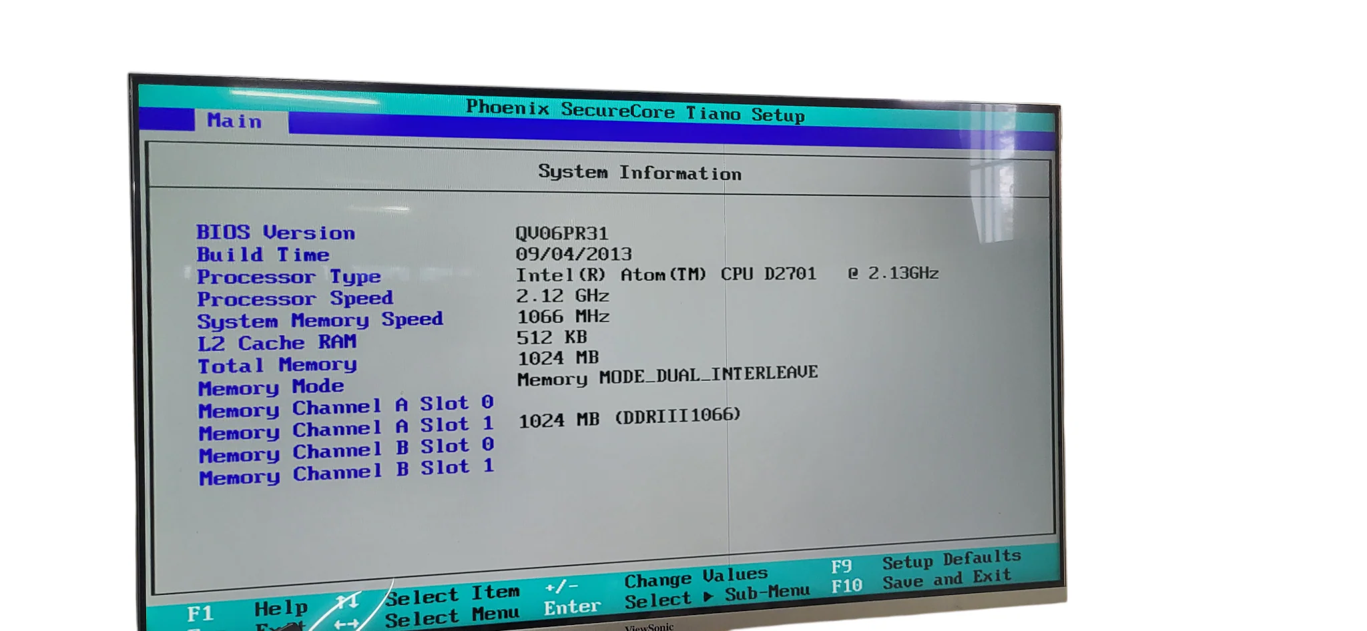The width and height of the screenshot is (1367, 631).
Task: Click the 2.12 GHz processor speed value
Action: 563,295
